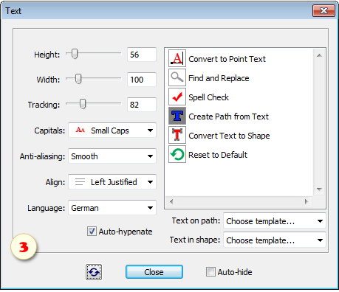Expand the Anti-aliasing Smooth dropdown
This screenshot has width=339, height=292.
tap(112, 156)
